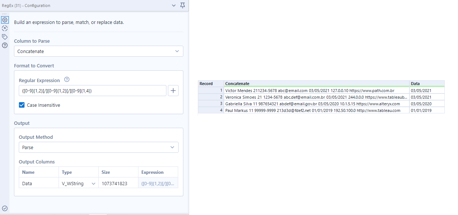Open the Navigation connections sidebar icon
The height and width of the screenshot is (215, 458).
pyautogui.click(x=5, y=28)
